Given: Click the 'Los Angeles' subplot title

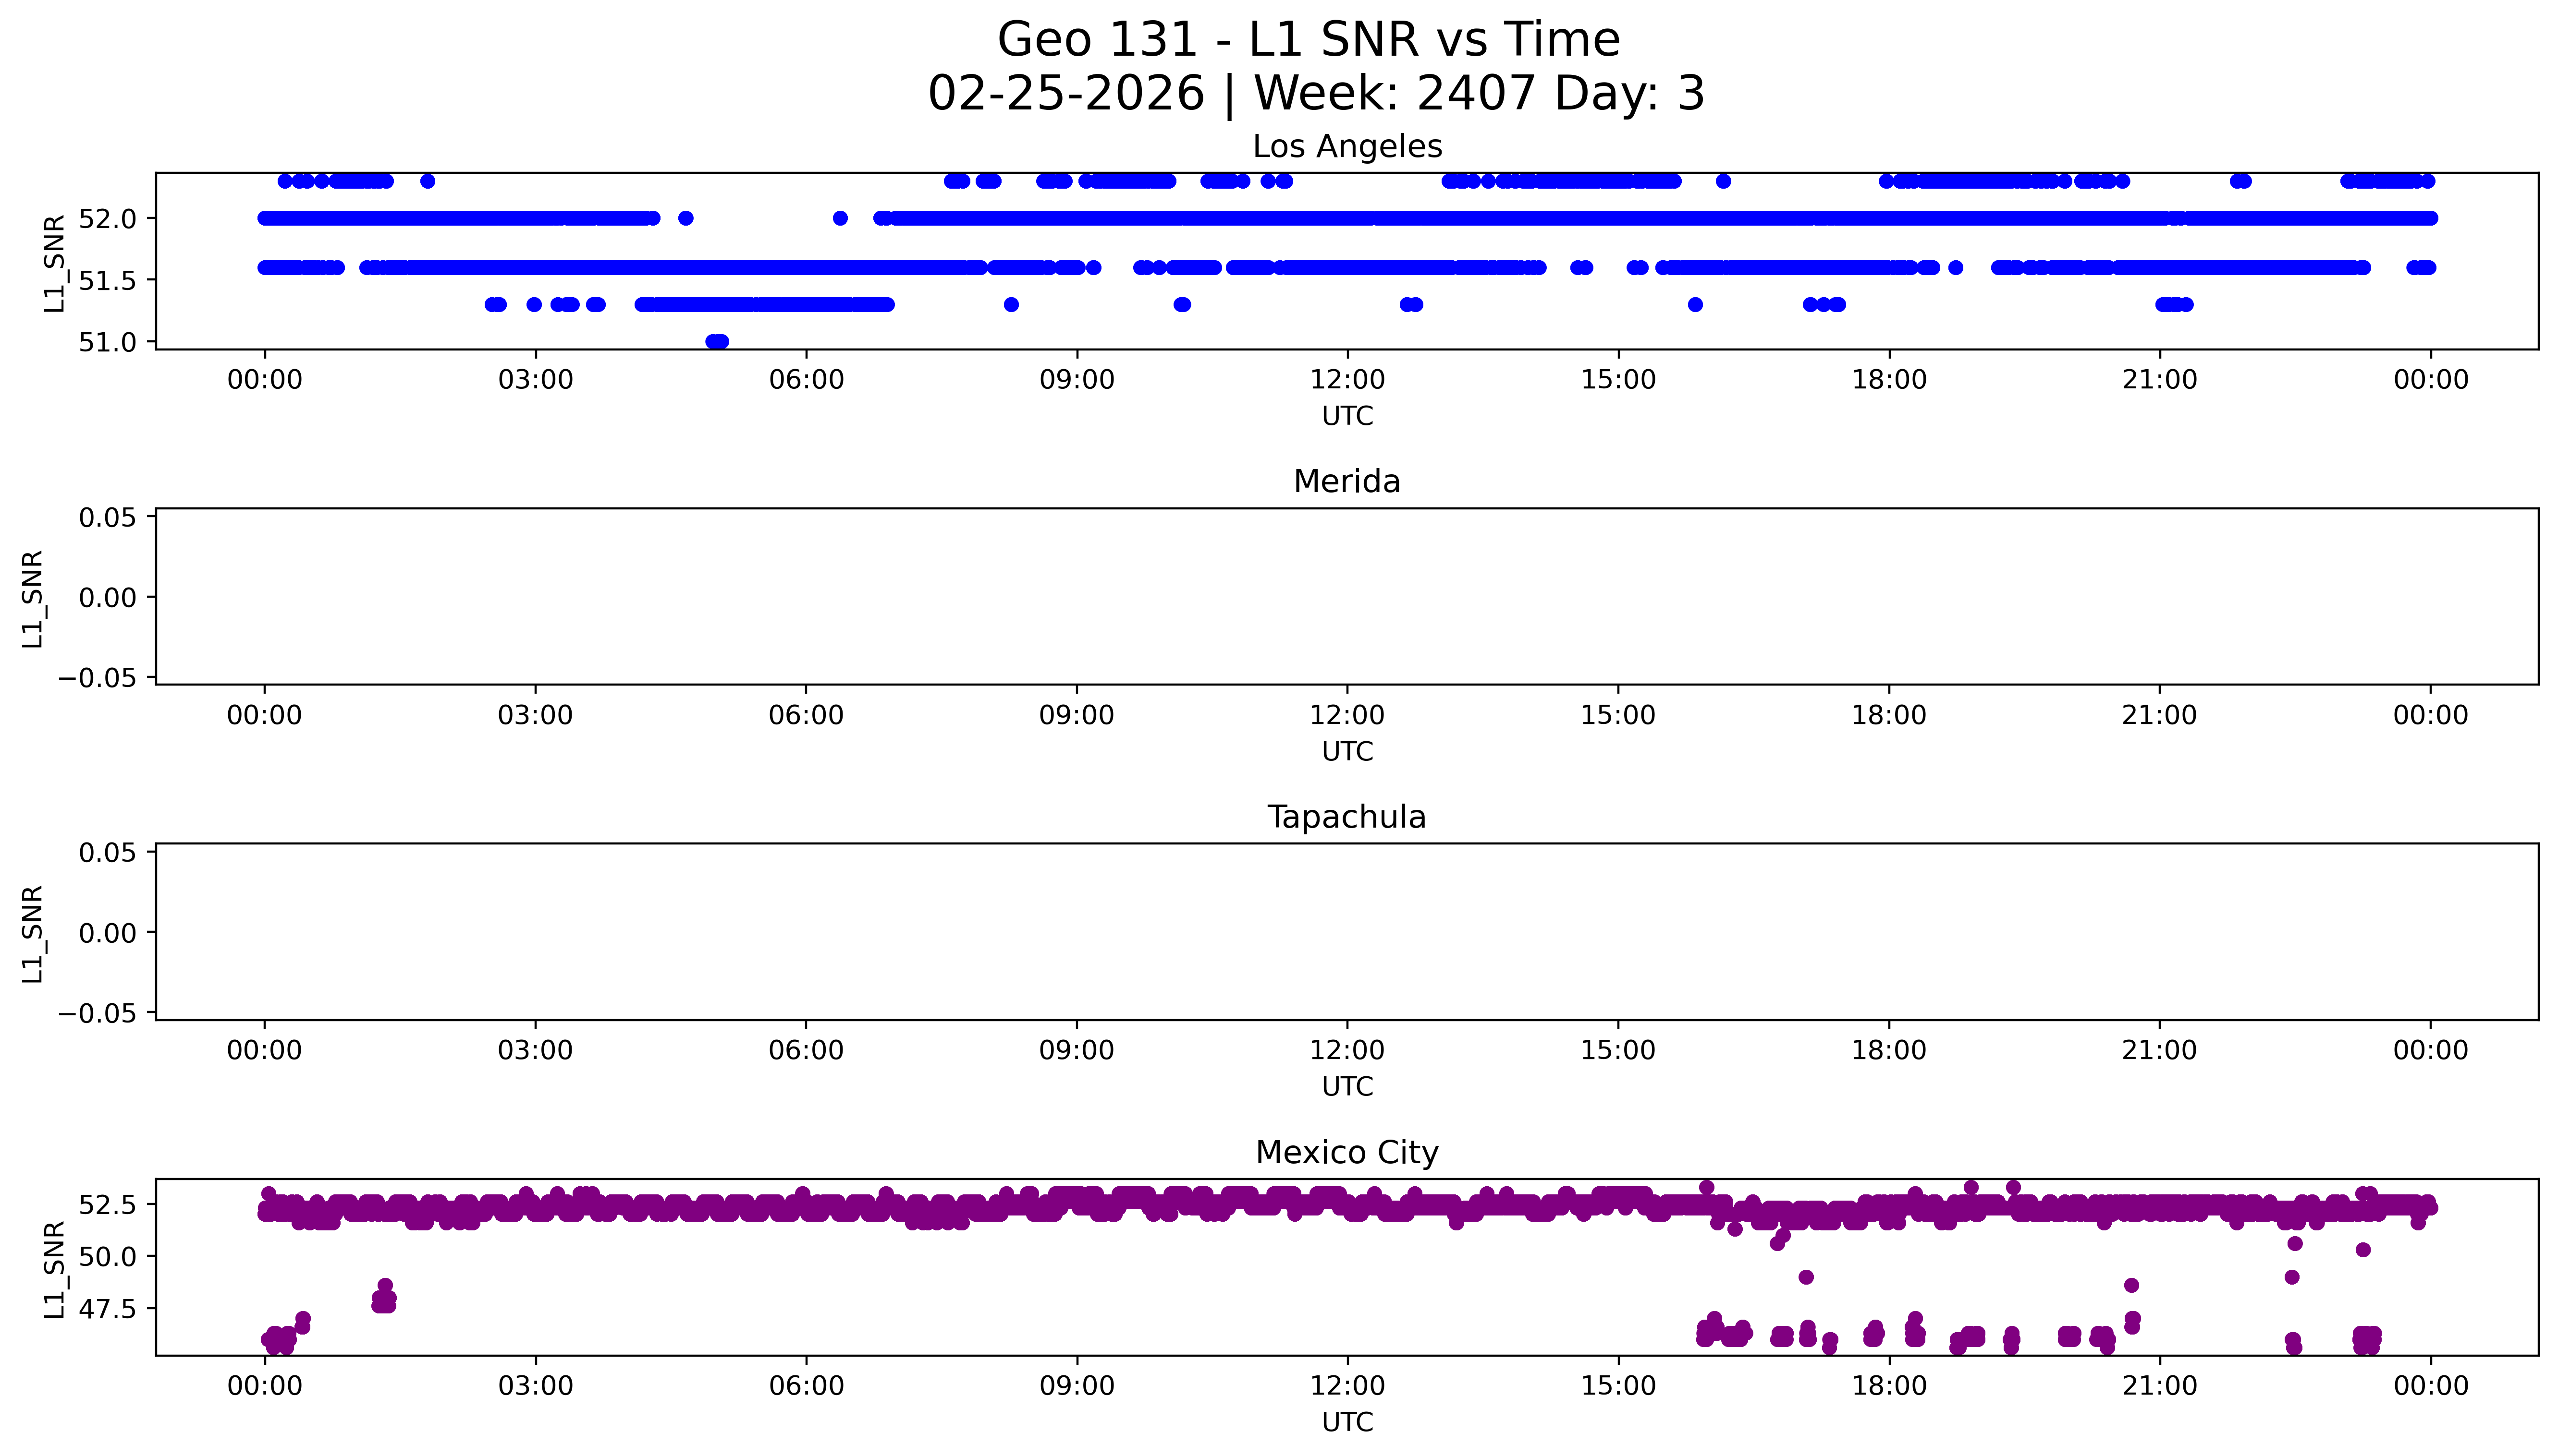Looking at the screenshot, I should tap(1346, 147).
